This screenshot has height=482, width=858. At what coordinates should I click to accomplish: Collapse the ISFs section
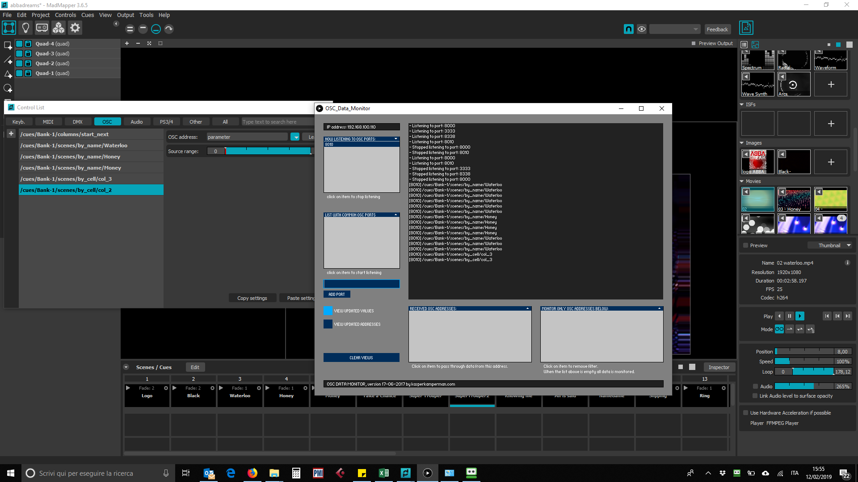click(742, 104)
